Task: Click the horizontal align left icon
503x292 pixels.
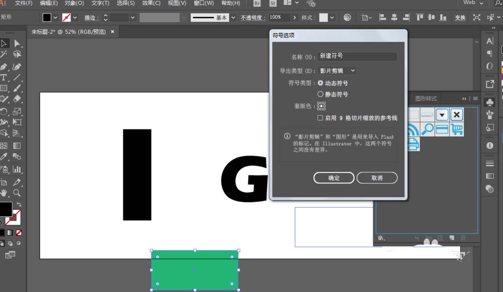Action: 382,17
